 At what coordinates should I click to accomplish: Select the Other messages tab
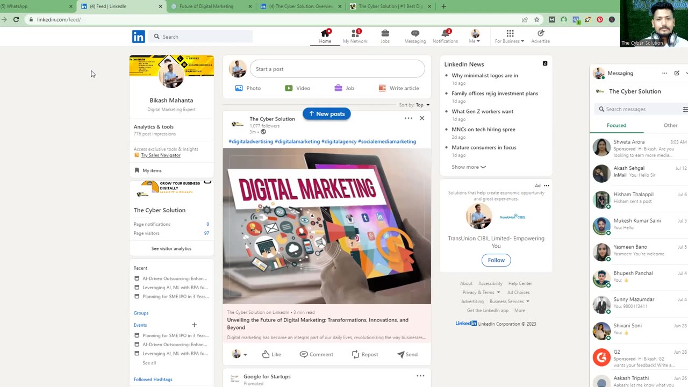pos(670,125)
